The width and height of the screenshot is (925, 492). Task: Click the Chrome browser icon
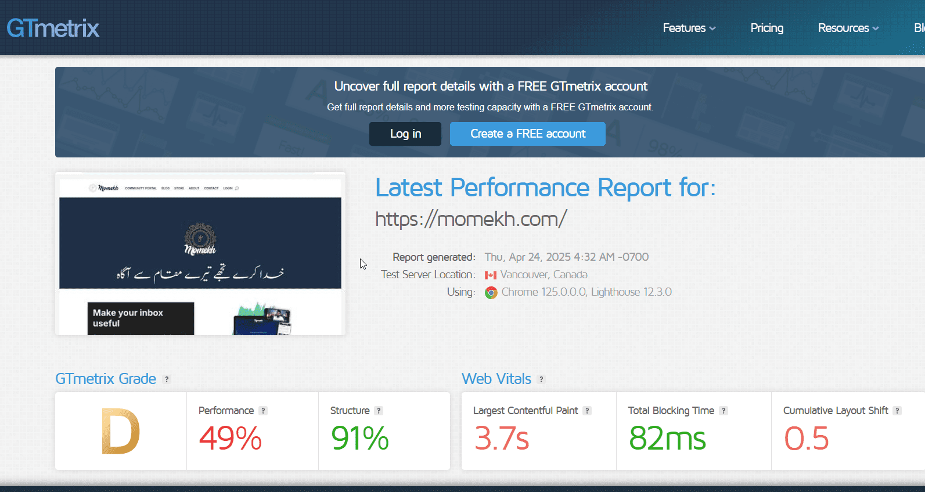[491, 293]
